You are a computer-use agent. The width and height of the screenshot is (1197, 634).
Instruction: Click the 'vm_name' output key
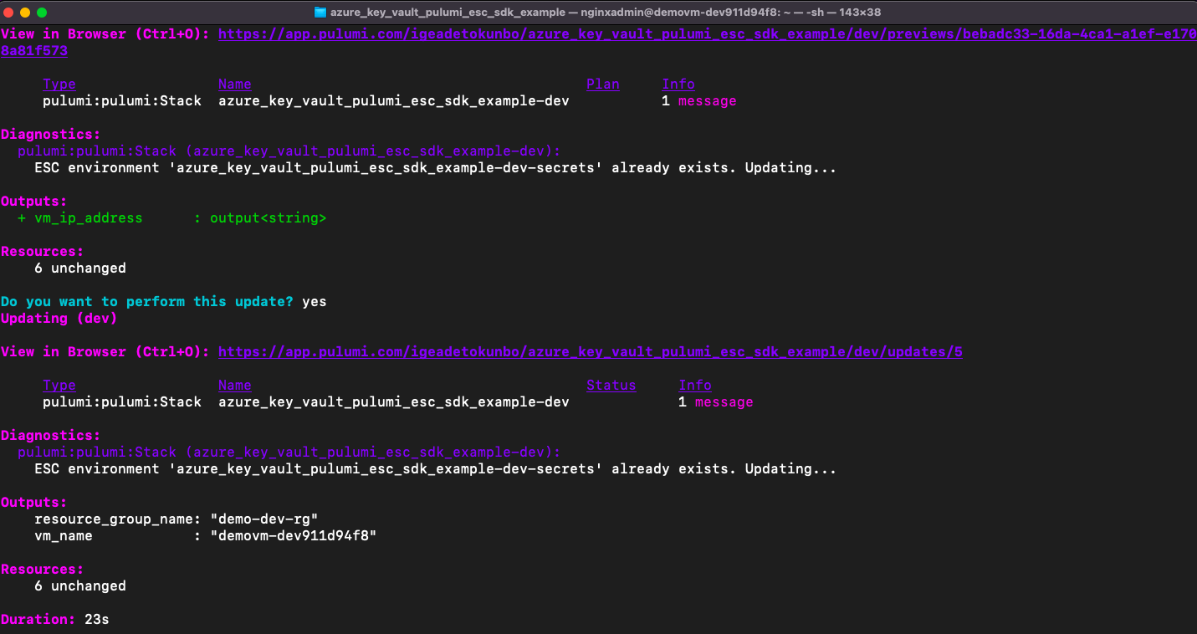coord(64,536)
